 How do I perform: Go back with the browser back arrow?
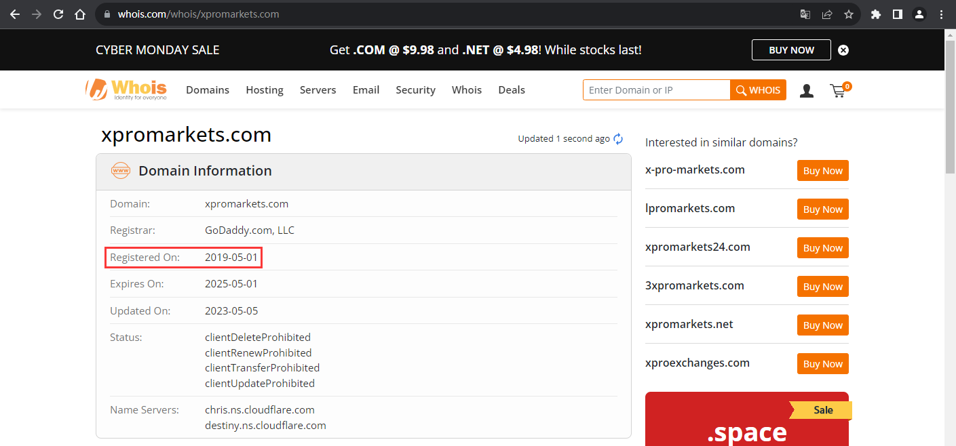(x=15, y=14)
